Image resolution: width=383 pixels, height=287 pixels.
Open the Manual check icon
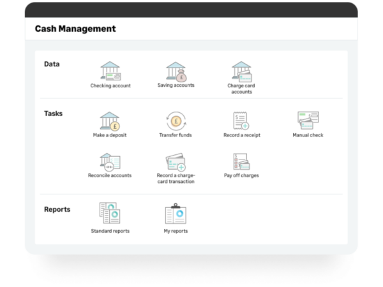(x=308, y=121)
